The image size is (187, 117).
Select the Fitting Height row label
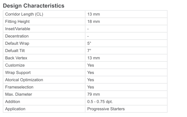tap(17, 22)
